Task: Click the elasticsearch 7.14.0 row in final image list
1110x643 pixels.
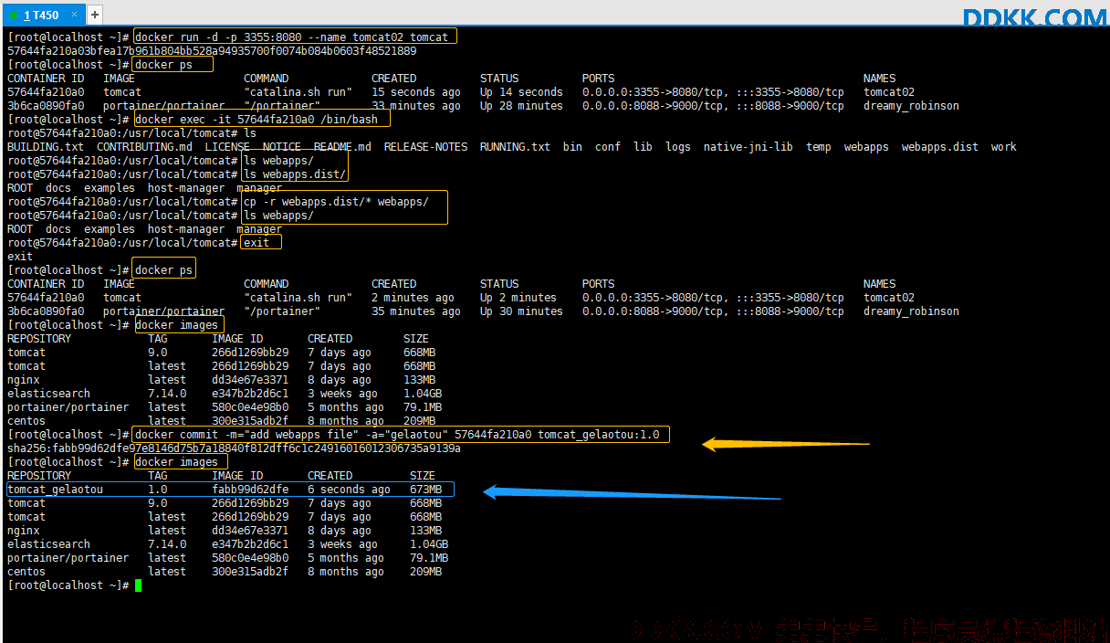Action: coord(228,544)
